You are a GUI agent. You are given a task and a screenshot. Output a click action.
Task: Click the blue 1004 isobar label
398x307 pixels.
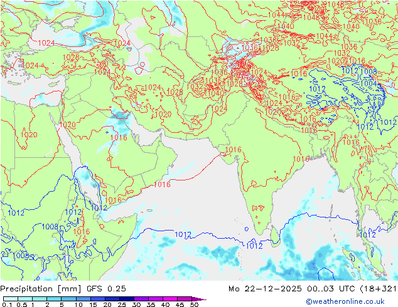[368, 83]
